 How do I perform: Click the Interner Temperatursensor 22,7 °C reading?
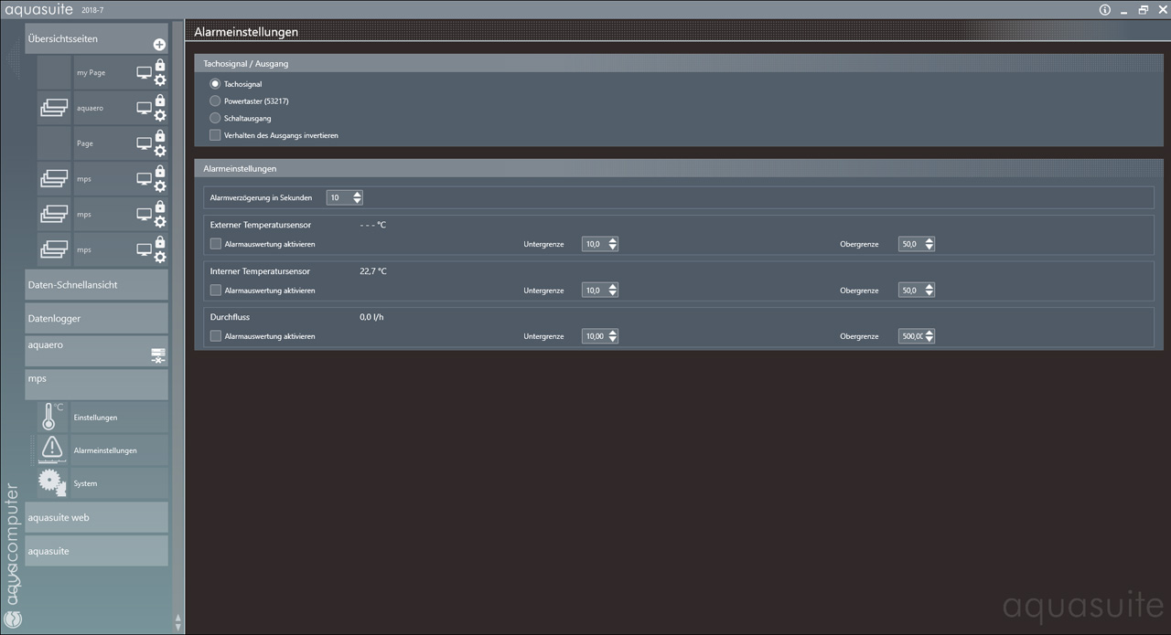[x=373, y=271]
